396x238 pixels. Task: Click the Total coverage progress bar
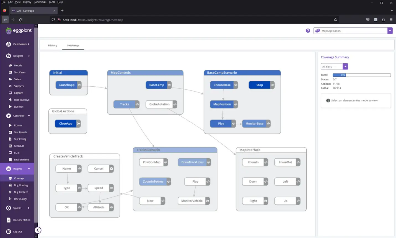click(361, 75)
